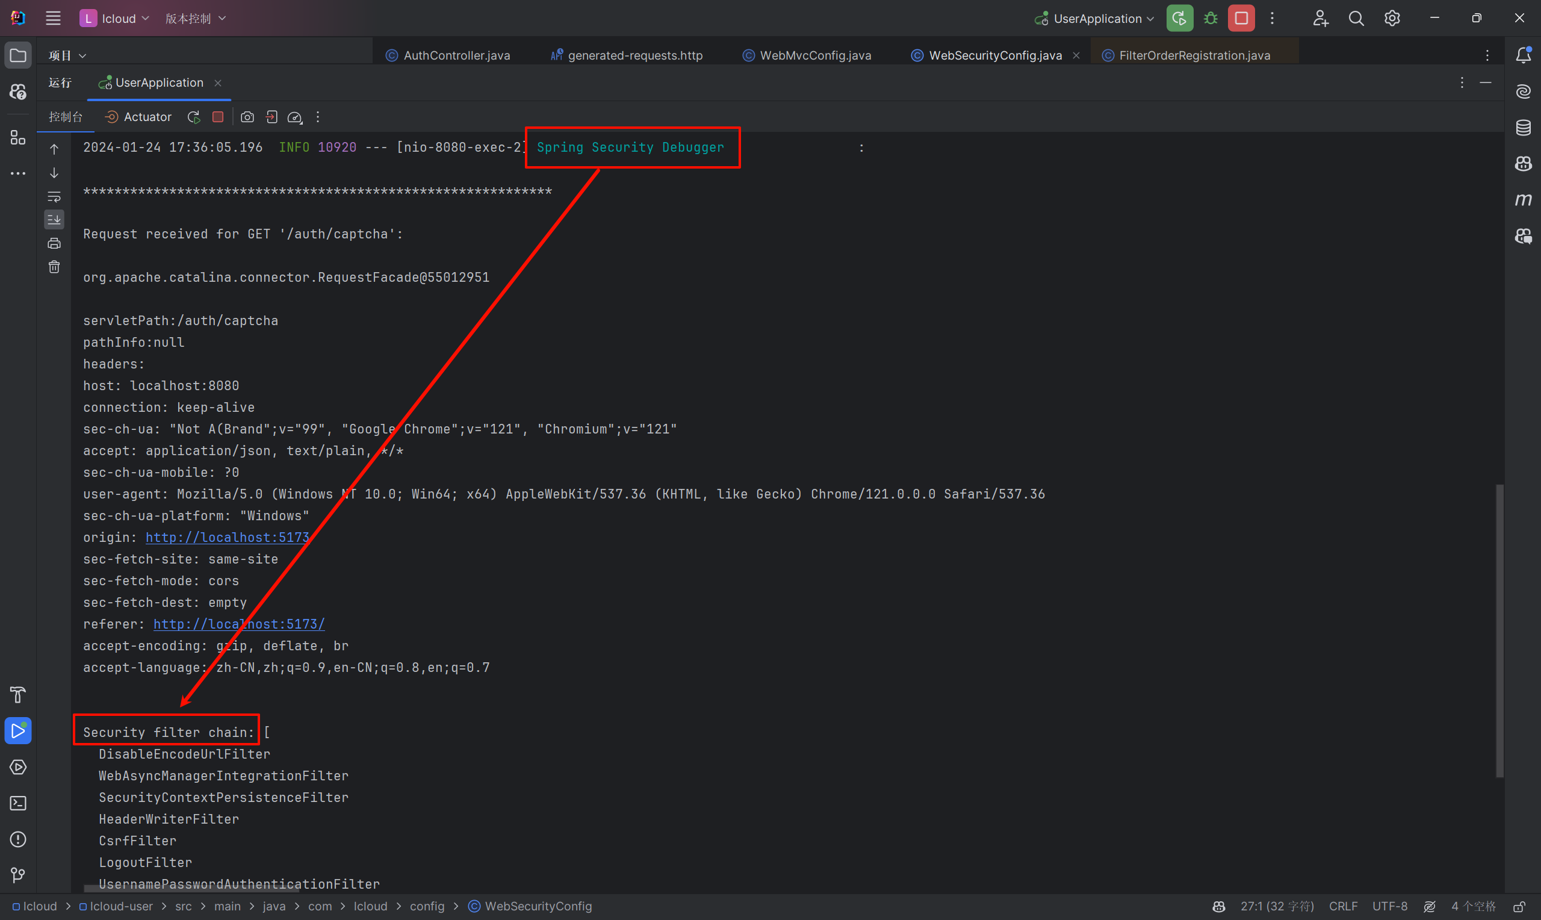This screenshot has width=1541, height=920.
Task: Expand the 项目 view dropdown
Action: point(67,56)
